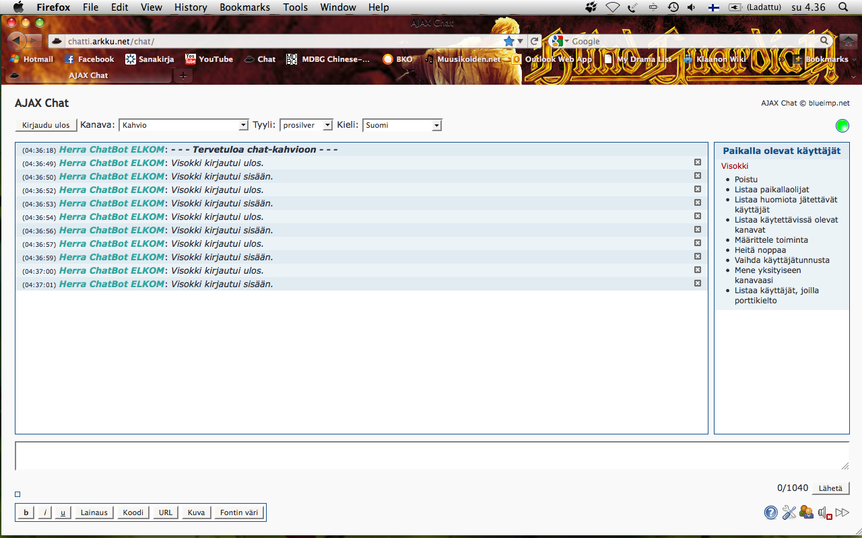862x538 pixels.
Task: Open the chat help icon
Action: (771, 513)
